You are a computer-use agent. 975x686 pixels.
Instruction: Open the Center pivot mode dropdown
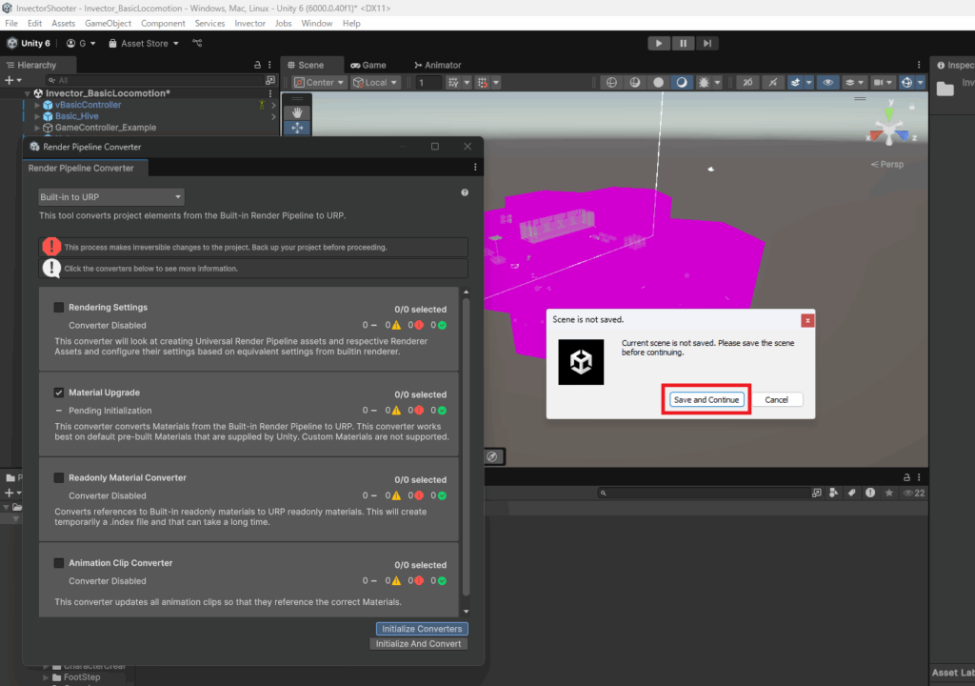tap(319, 82)
